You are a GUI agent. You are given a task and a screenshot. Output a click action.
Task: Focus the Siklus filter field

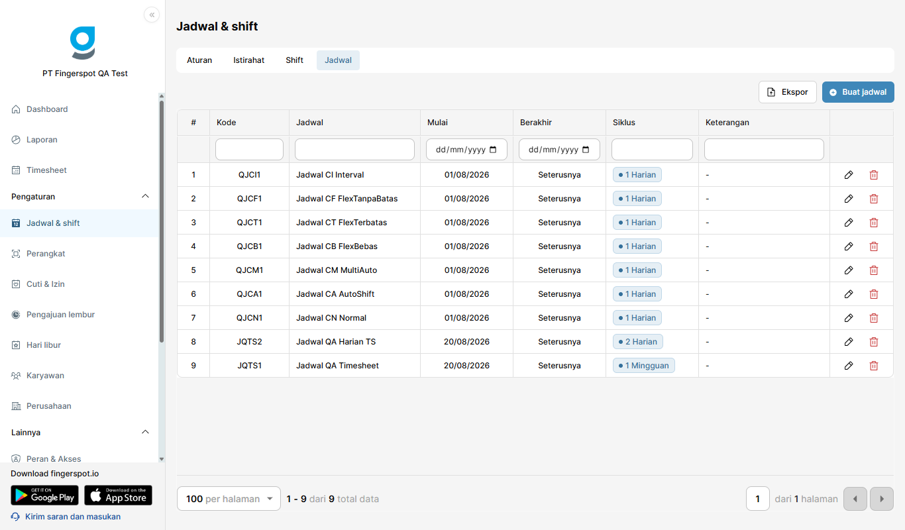[x=652, y=150]
